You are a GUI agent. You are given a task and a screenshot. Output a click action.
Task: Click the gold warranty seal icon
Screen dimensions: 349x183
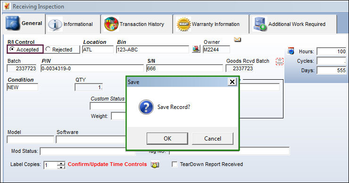pos(183,24)
